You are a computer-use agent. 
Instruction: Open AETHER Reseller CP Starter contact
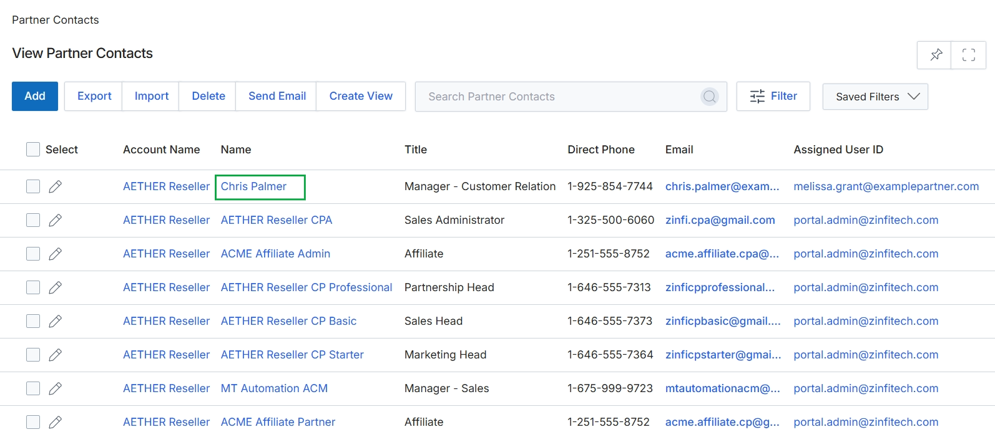292,355
